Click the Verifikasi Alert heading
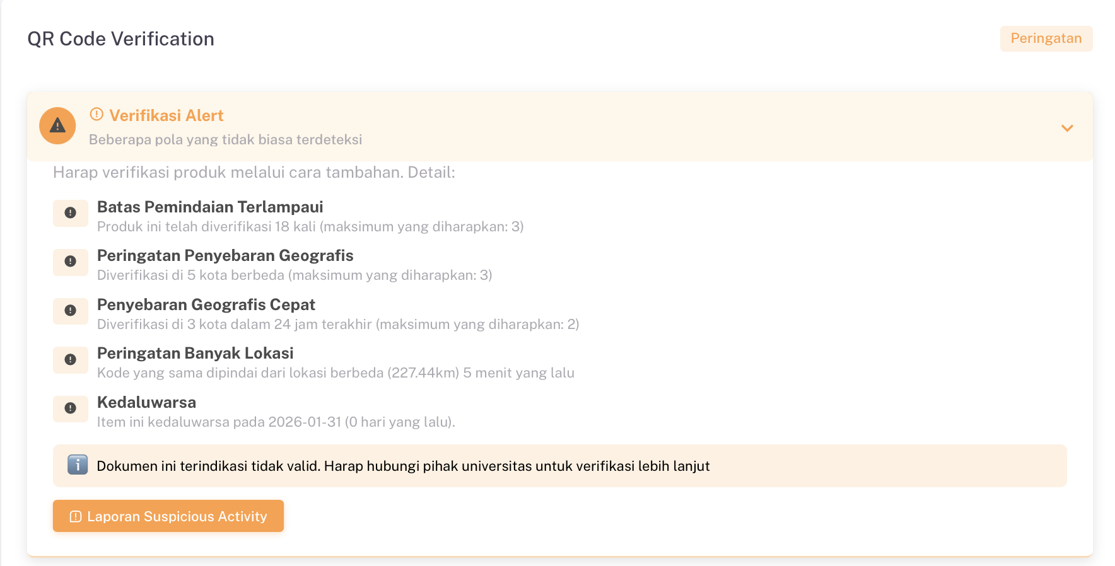1115x566 pixels. click(x=166, y=115)
